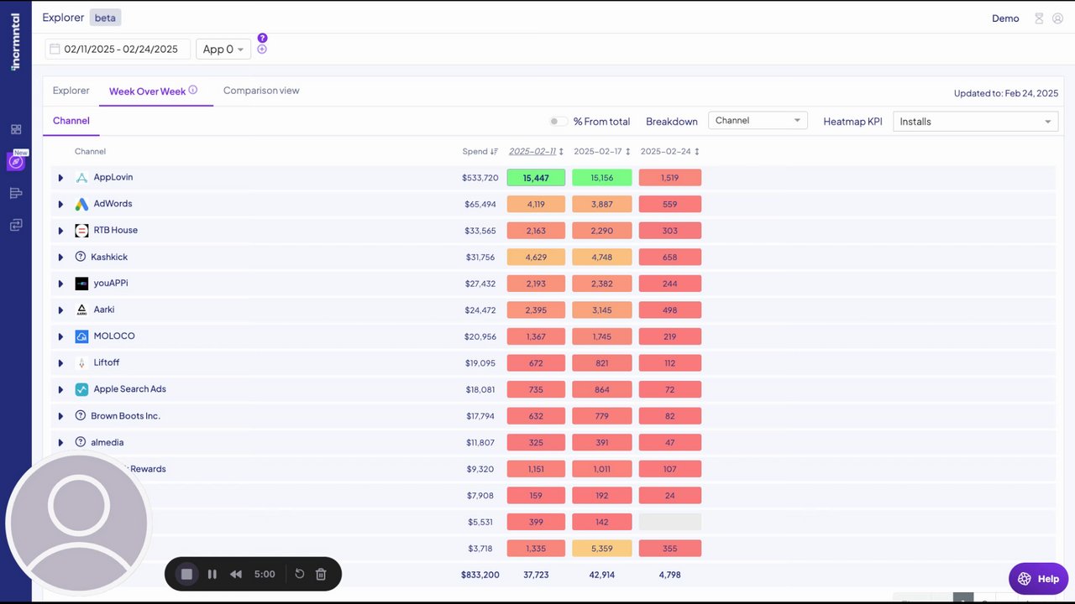This screenshot has height=604, width=1075.
Task: Click the purple question mark help icon
Action: [262, 38]
